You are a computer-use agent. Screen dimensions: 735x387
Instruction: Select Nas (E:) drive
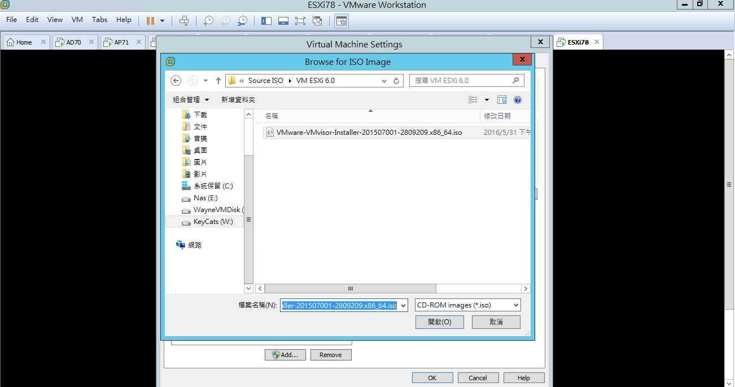200,198
